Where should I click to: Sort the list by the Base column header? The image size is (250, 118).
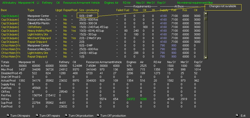[4, 10]
